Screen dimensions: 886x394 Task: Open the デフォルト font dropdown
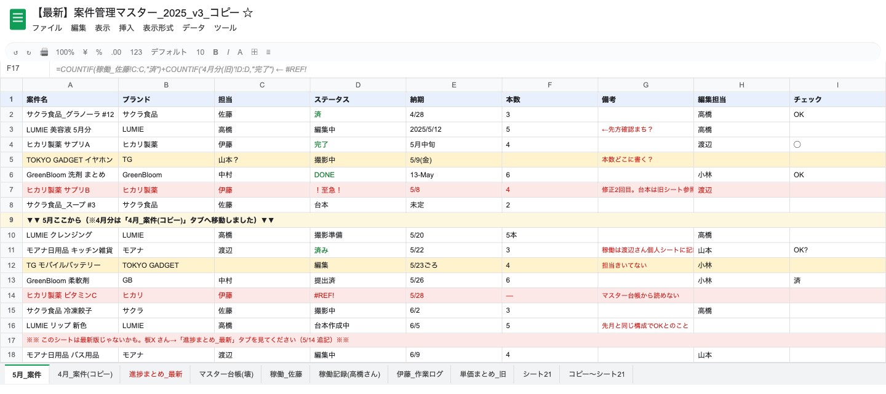click(169, 52)
